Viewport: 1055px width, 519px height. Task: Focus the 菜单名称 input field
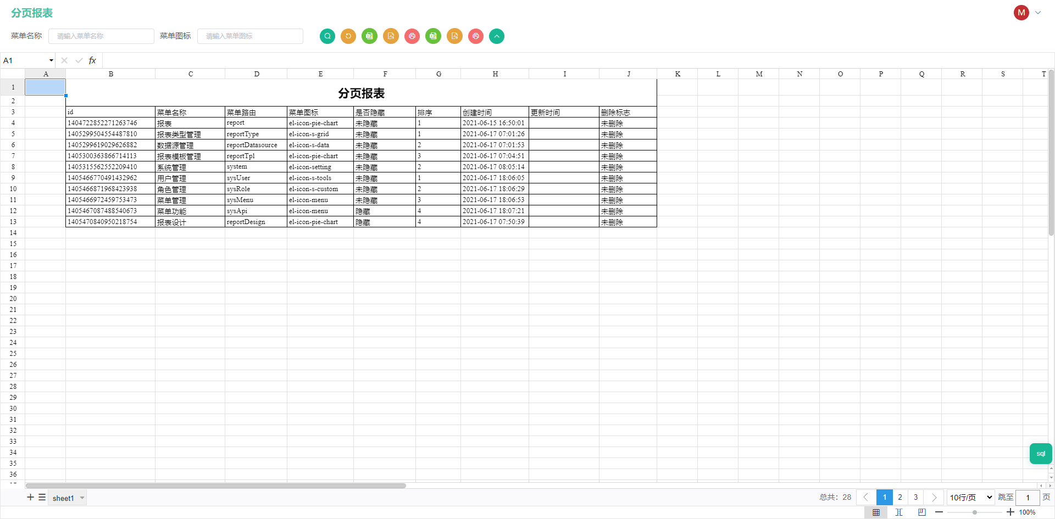[101, 36]
